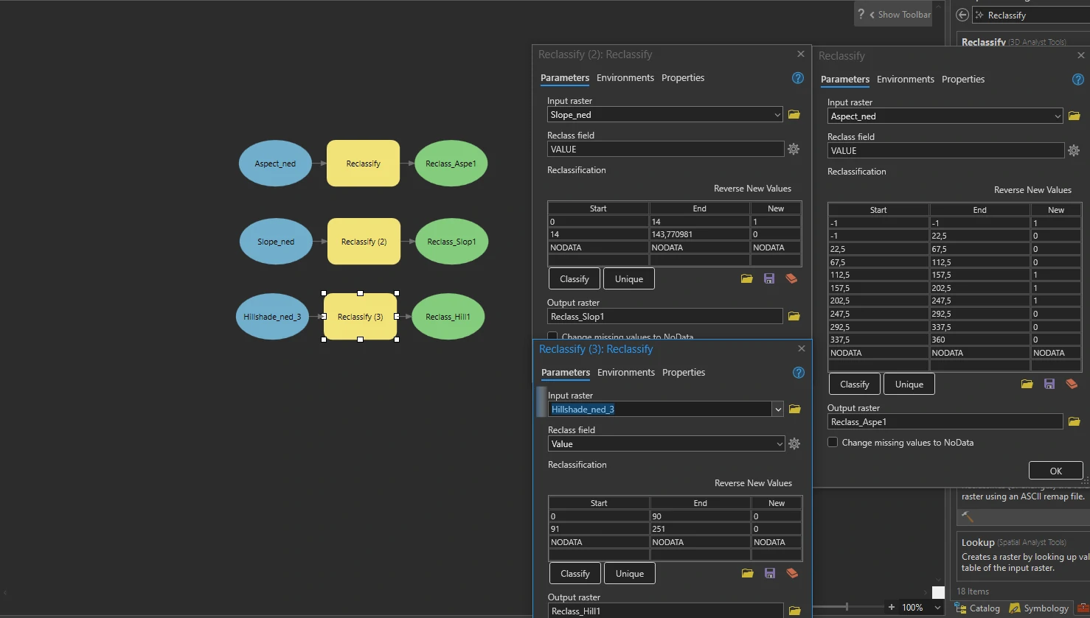Load remap table in the Aspect_ned Reclassify dialog
Screen dimensions: 1090x618
click(x=1027, y=384)
